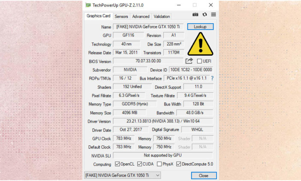The image size is (301, 181).
Task: Click the Subvendor field showing NVIDIA
Action: 130,69
